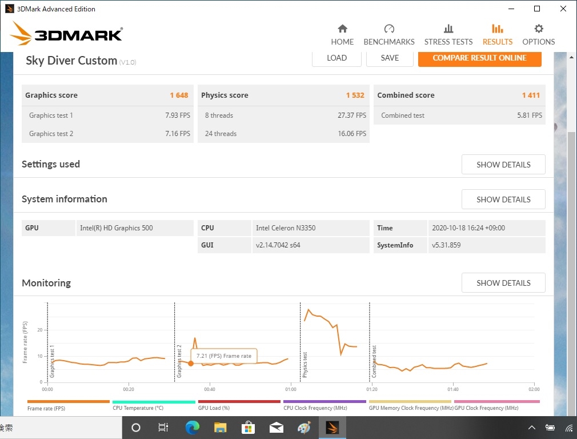Open Mail app from taskbar
577x439 pixels.
[x=276, y=428]
